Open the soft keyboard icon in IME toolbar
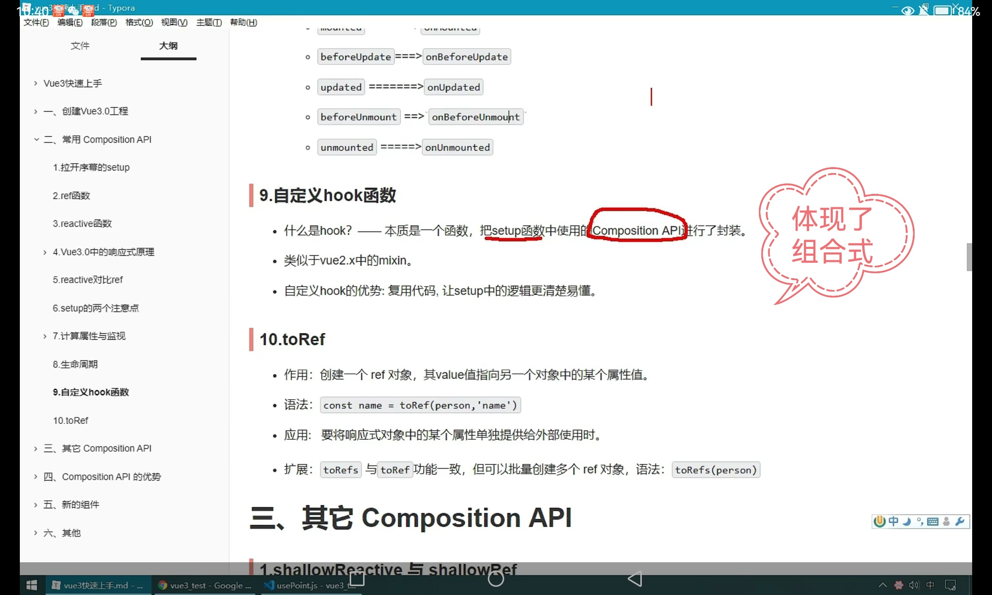 932,521
